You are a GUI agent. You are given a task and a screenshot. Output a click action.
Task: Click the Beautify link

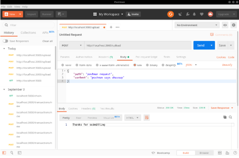pyautogui.click(x=227, y=65)
